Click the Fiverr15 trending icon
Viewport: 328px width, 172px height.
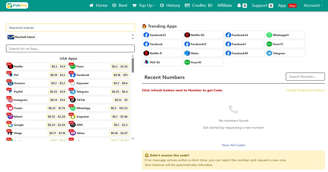(x=269, y=44)
